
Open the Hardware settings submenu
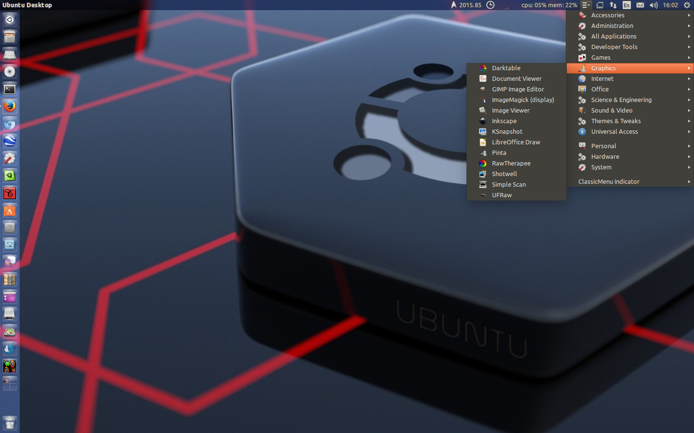tap(630, 157)
